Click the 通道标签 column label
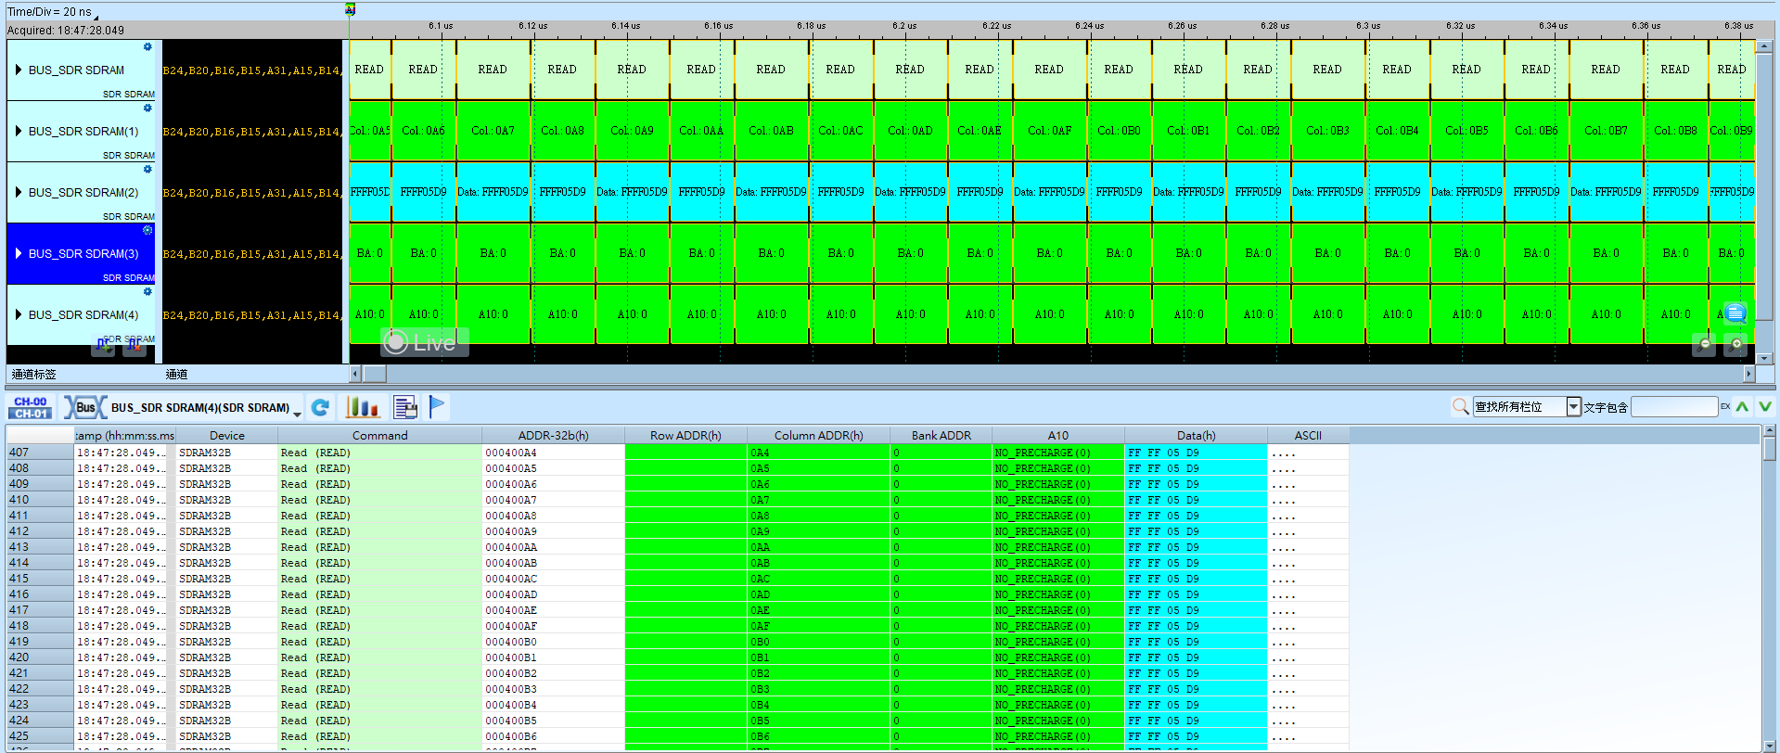This screenshot has width=1780, height=753. 34,374
